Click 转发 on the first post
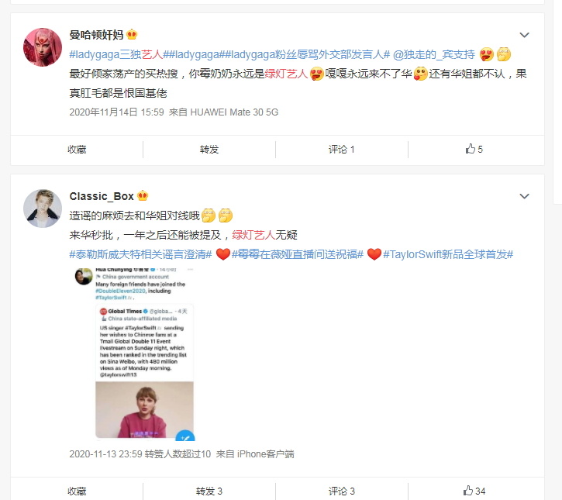Image resolution: width=562 pixels, height=500 pixels. click(x=209, y=149)
